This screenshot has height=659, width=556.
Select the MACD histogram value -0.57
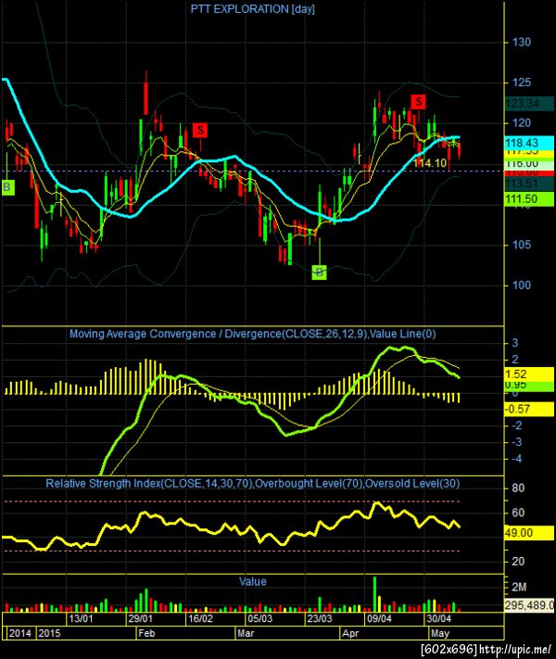point(529,409)
